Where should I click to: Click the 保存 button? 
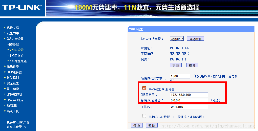tap(137, 125)
